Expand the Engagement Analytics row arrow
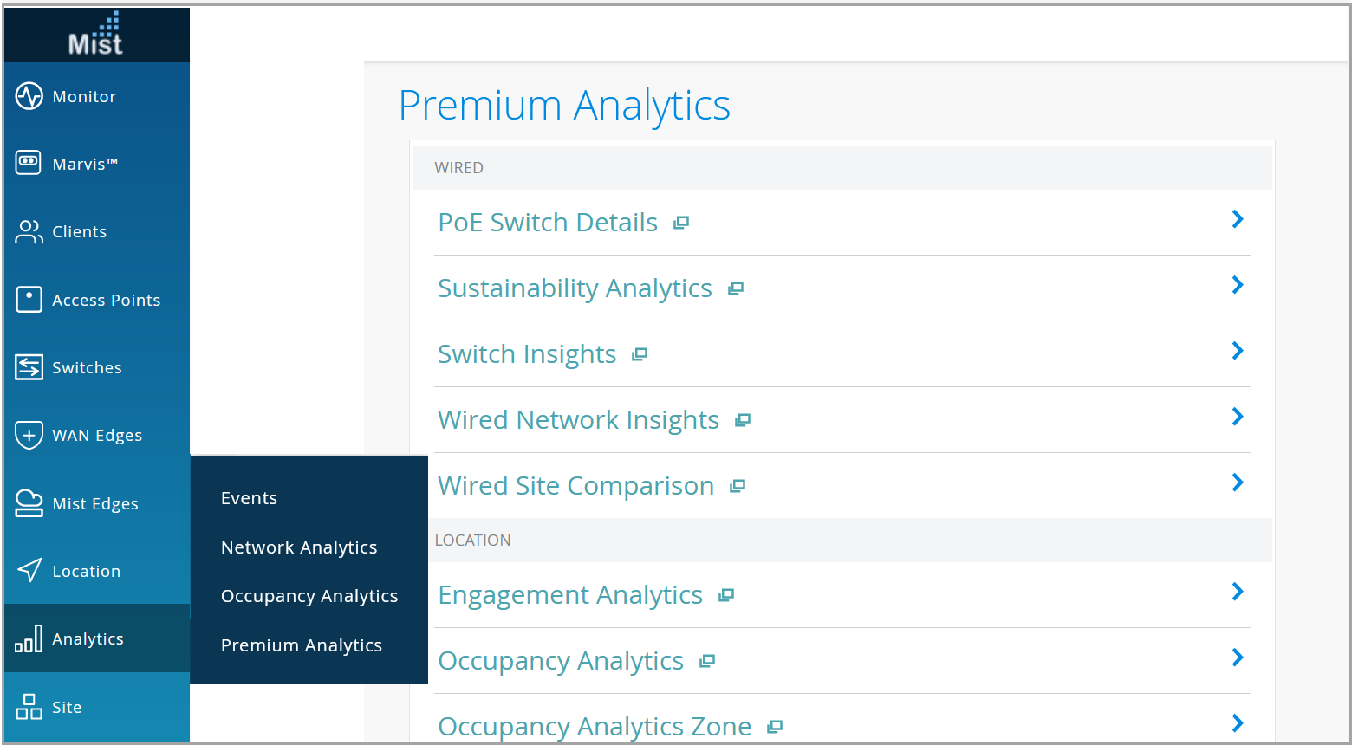The height and width of the screenshot is (745, 1352). pyautogui.click(x=1238, y=592)
